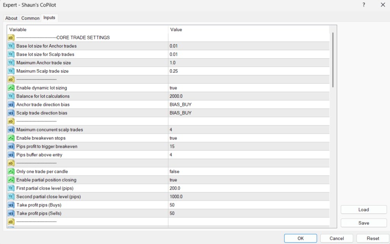Switch to the About tab
The width and height of the screenshot is (390, 244).
click(11, 18)
